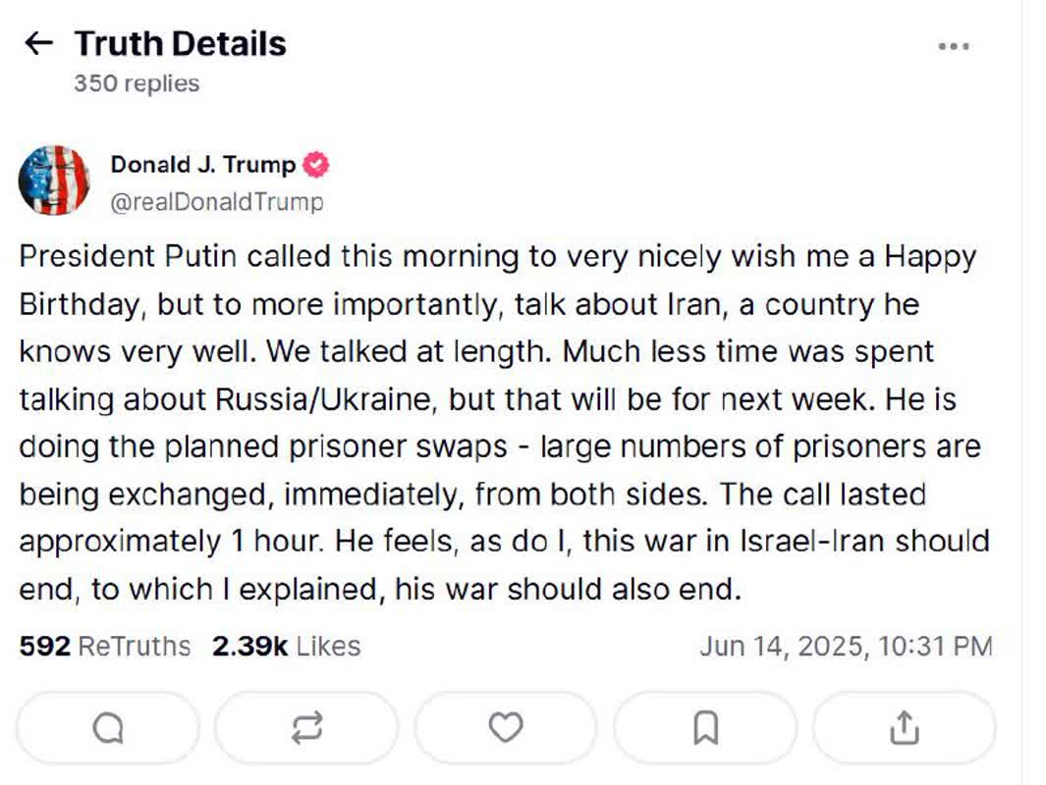The height and width of the screenshot is (785, 1046).
Task: Click the Donald J. Trump display name
Action: pos(202,165)
